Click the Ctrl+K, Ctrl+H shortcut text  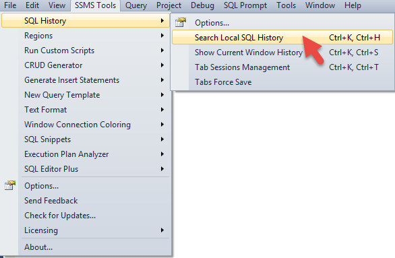coord(355,38)
